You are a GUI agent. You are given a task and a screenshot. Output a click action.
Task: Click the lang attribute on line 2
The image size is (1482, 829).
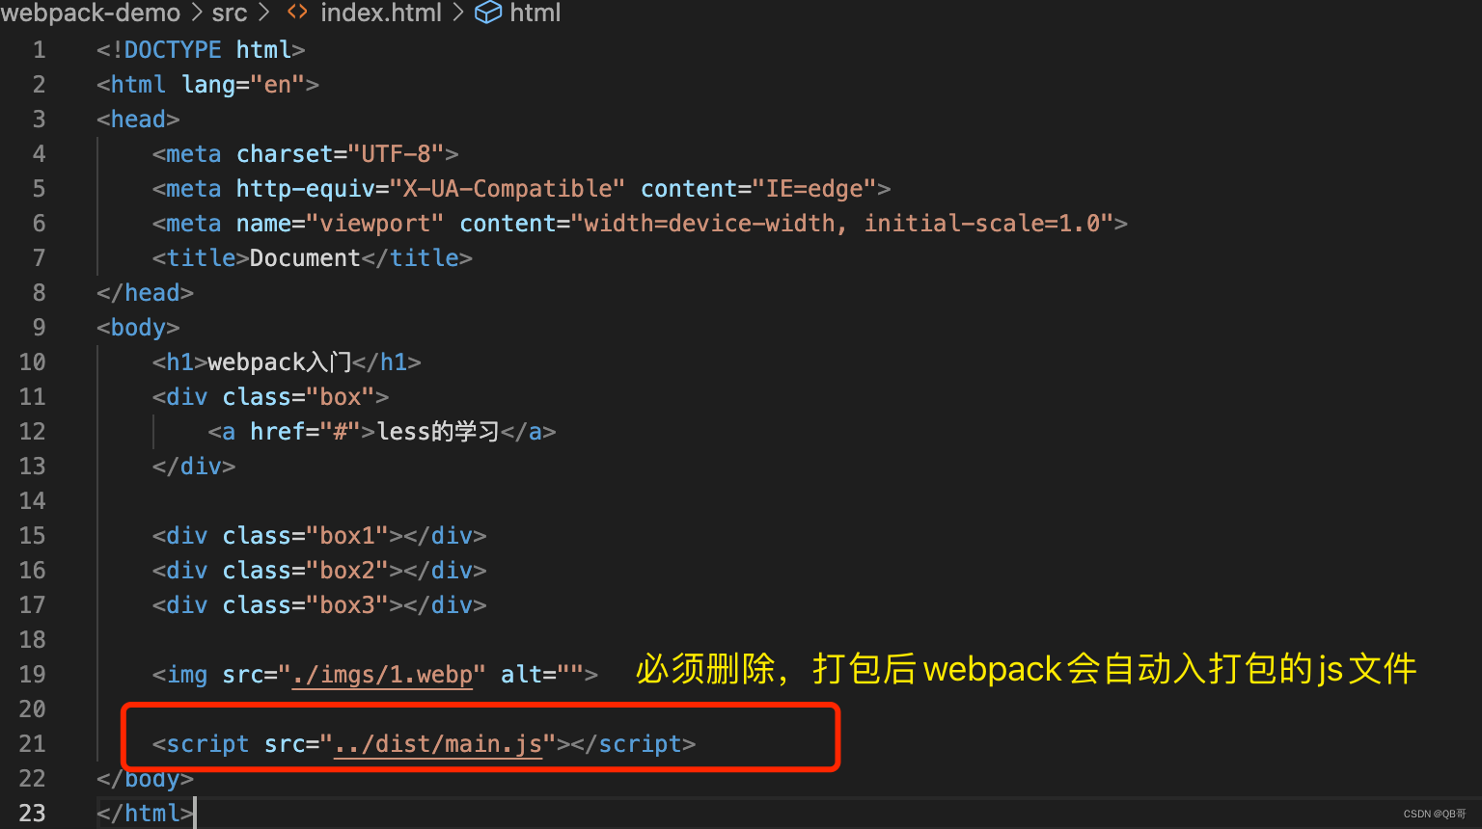[208, 85]
